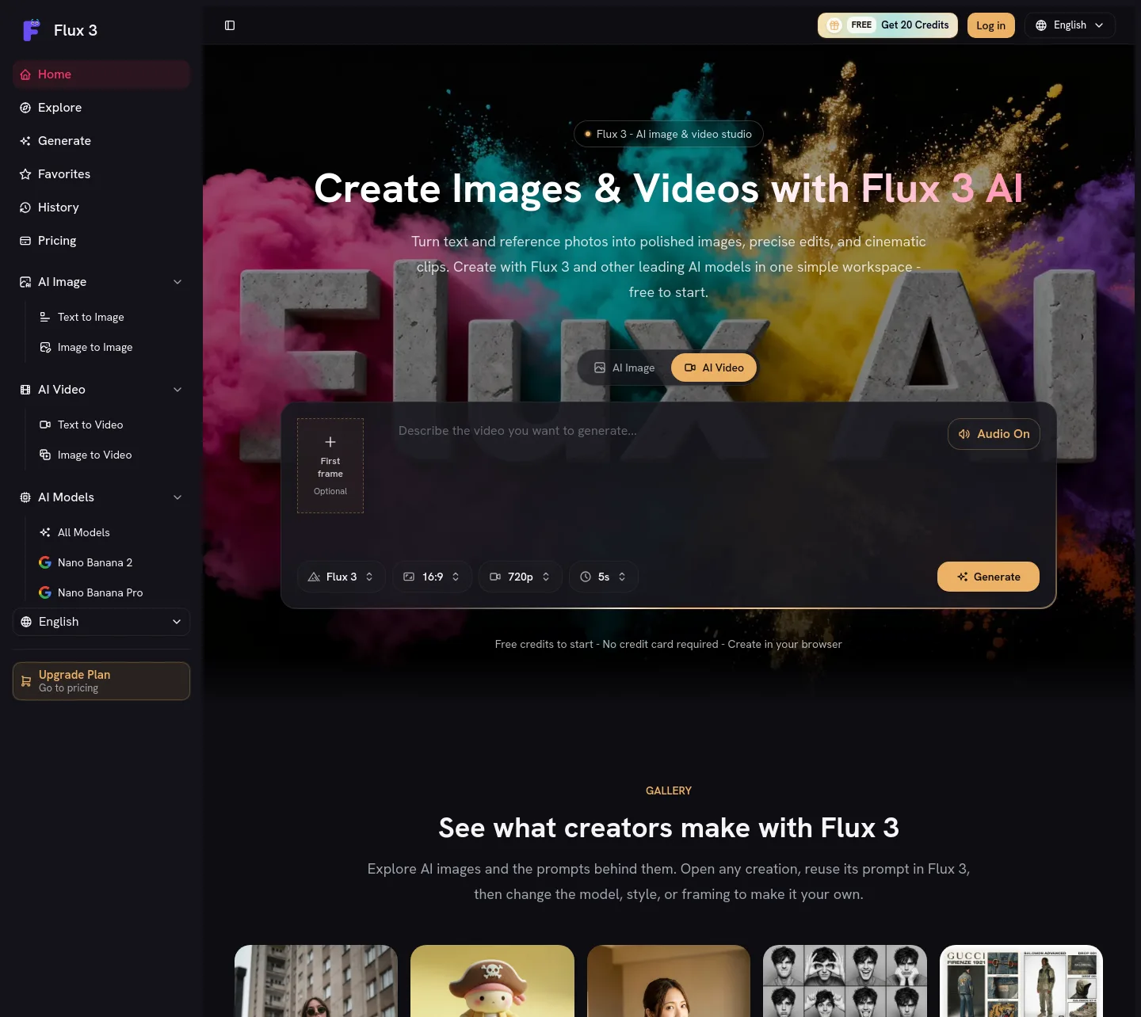Open History in the sidebar
Image resolution: width=1141 pixels, height=1017 pixels.
pyautogui.click(x=101, y=208)
